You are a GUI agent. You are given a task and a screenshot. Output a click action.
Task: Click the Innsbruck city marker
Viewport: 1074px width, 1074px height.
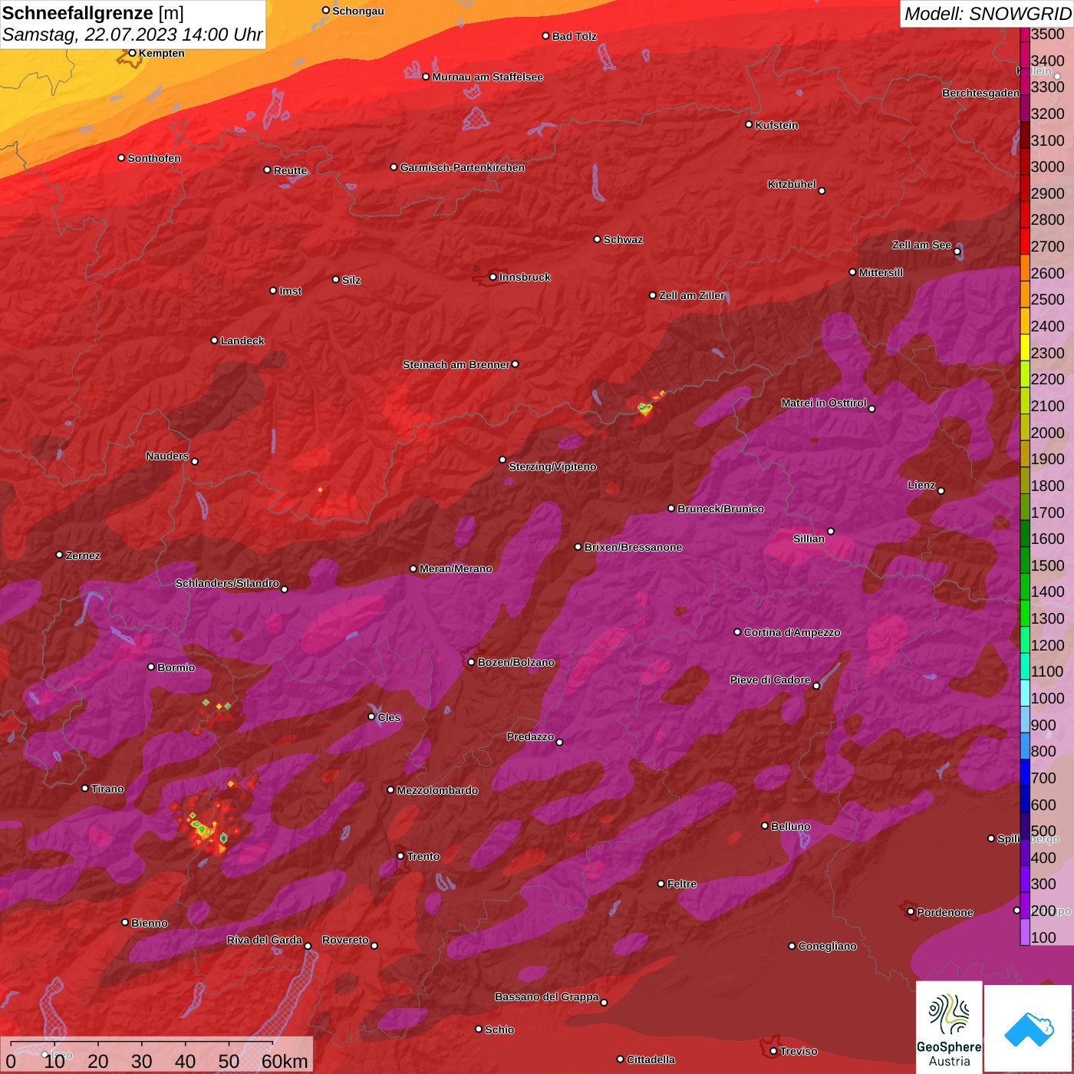tap(493, 277)
